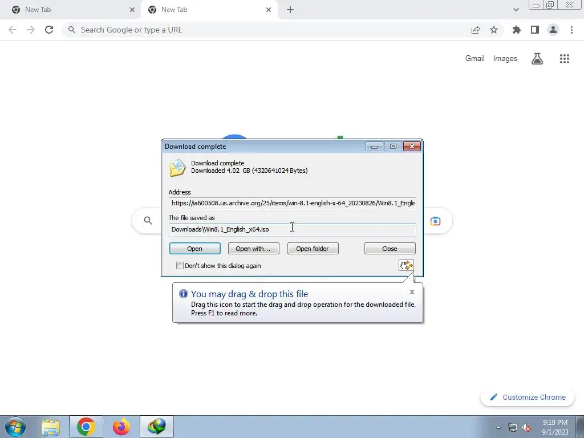Click the dialog's Close button
584x438 pixels.
coord(390,249)
